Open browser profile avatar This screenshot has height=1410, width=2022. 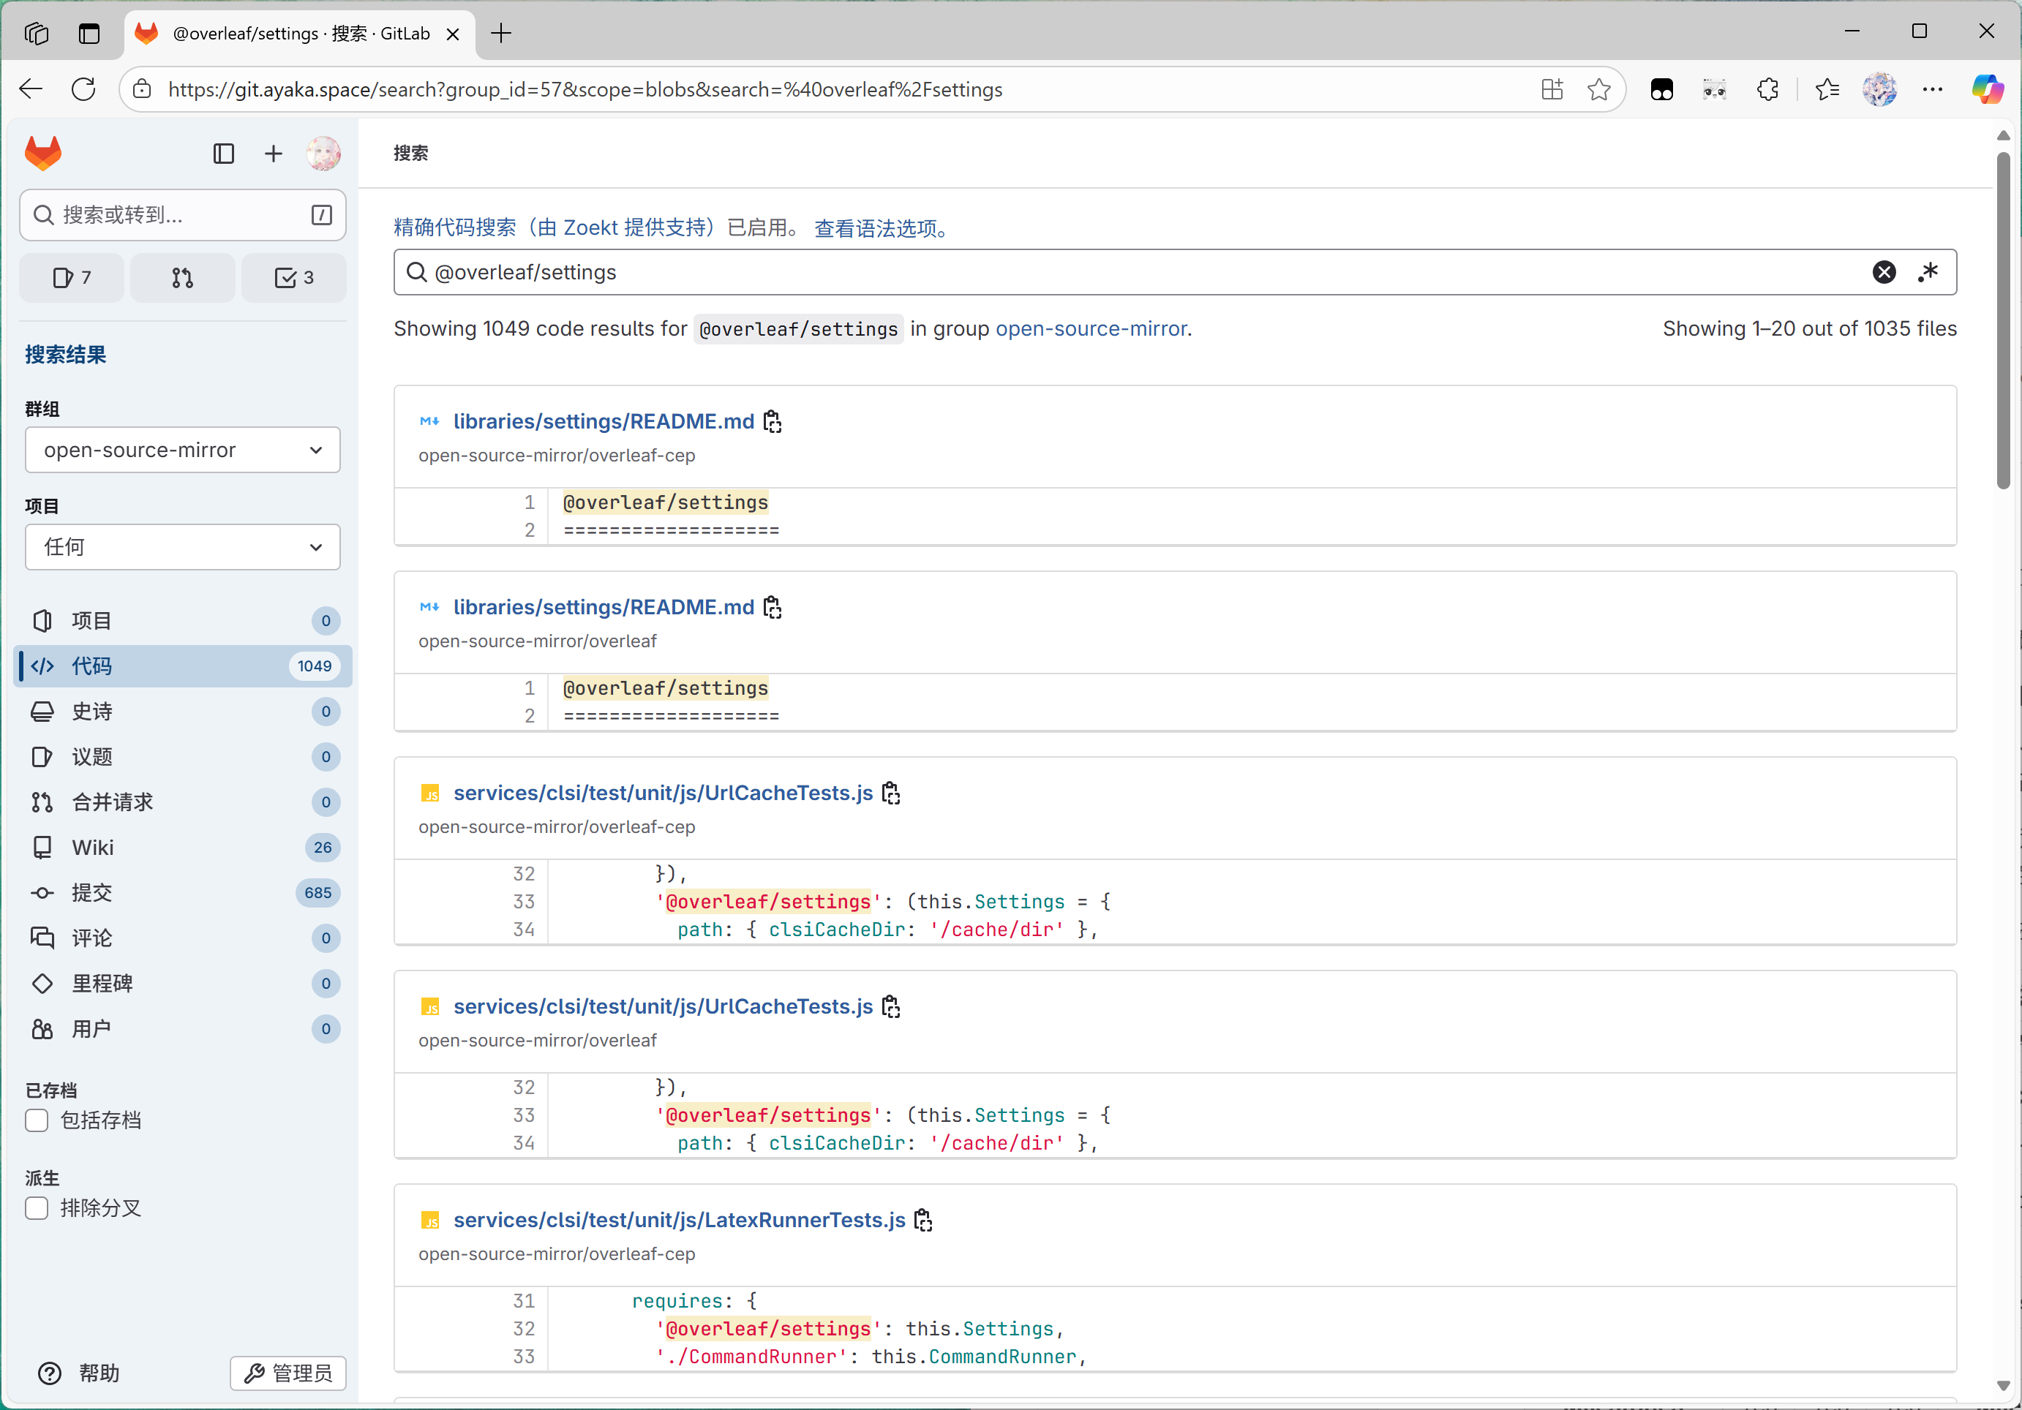click(1879, 89)
